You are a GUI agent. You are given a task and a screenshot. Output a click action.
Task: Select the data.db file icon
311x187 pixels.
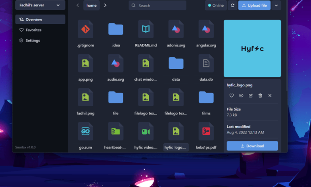pos(206,63)
